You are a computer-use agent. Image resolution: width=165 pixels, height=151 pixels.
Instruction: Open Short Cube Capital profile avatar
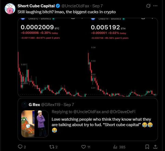click(10, 9)
